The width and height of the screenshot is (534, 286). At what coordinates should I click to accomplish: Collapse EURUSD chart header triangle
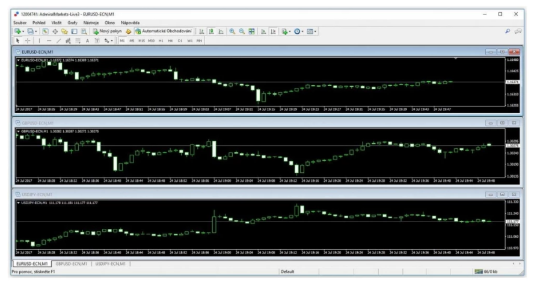pos(19,60)
